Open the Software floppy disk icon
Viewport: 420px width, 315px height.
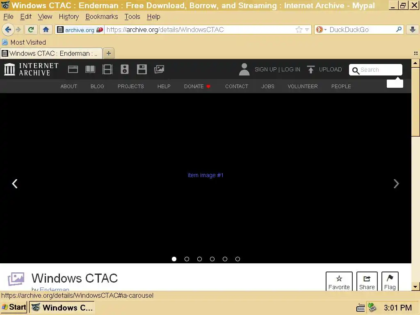pyautogui.click(x=142, y=69)
